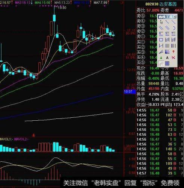The height and width of the screenshot is (188, 184).
Task: Click the tallest cyan candlestick near peak
Action: pos(54,18)
